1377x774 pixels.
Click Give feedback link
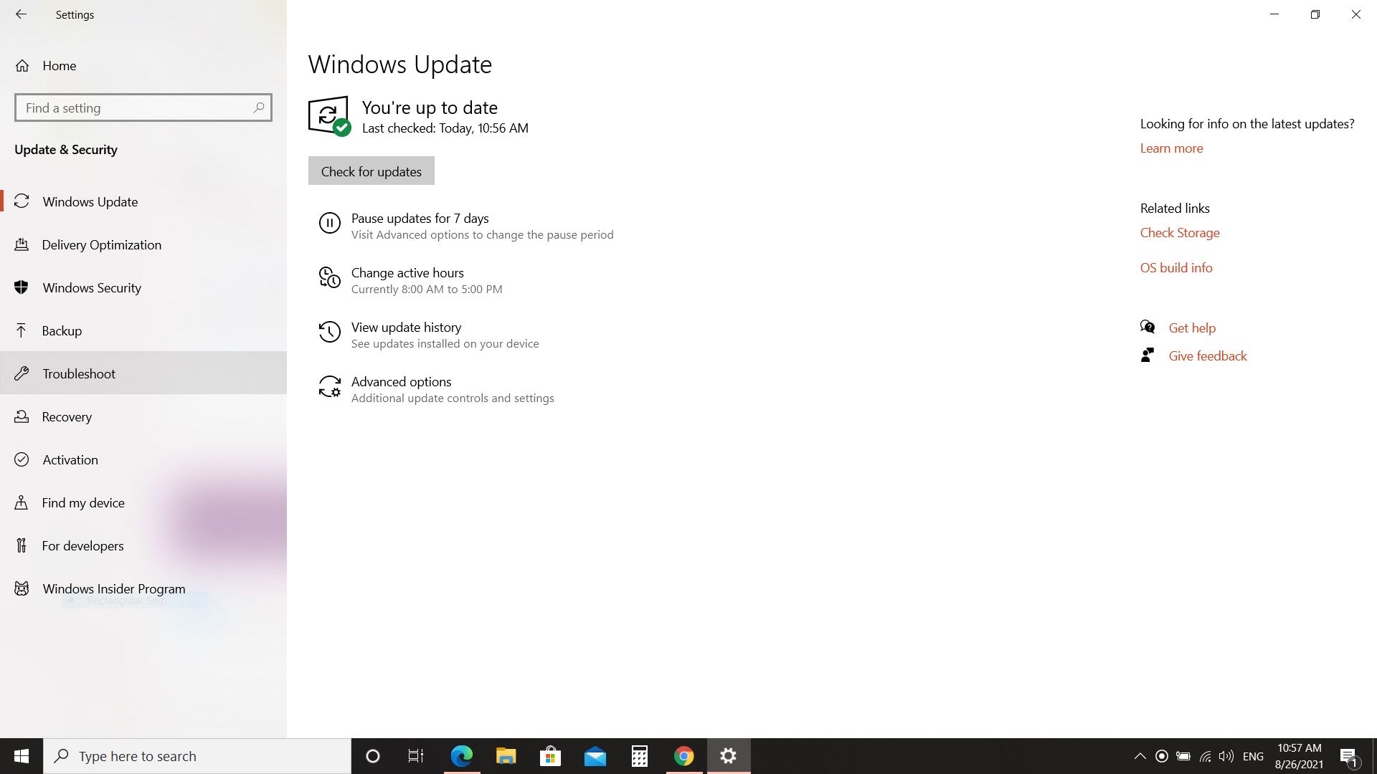coord(1208,355)
